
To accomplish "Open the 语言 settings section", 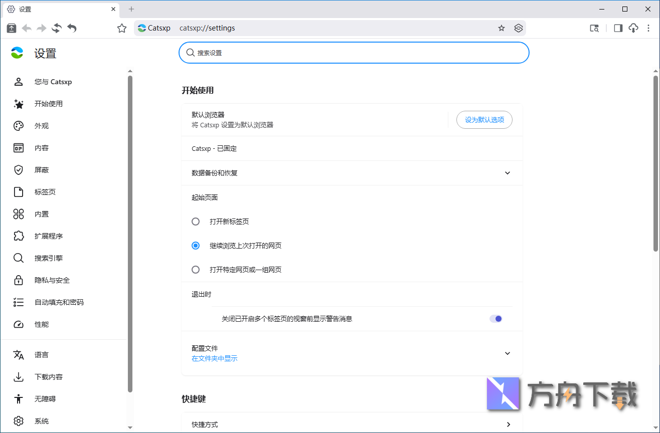I will click(x=41, y=354).
